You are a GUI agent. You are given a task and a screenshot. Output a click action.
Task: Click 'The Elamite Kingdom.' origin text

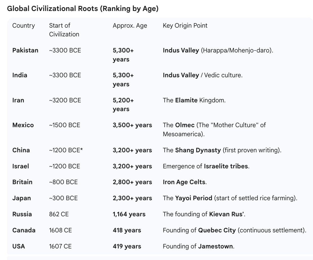point(194,100)
